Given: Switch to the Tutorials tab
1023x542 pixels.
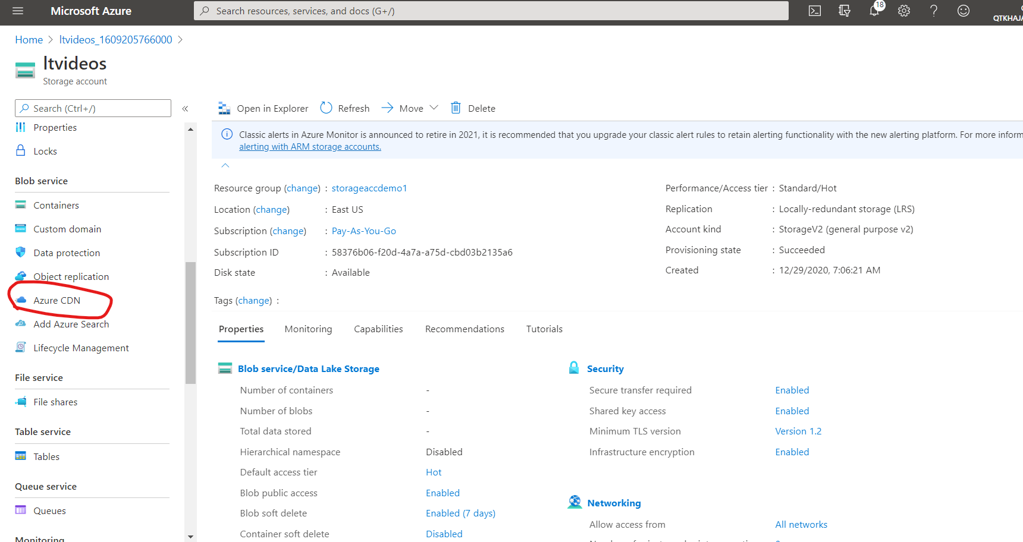Looking at the screenshot, I should [544, 329].
